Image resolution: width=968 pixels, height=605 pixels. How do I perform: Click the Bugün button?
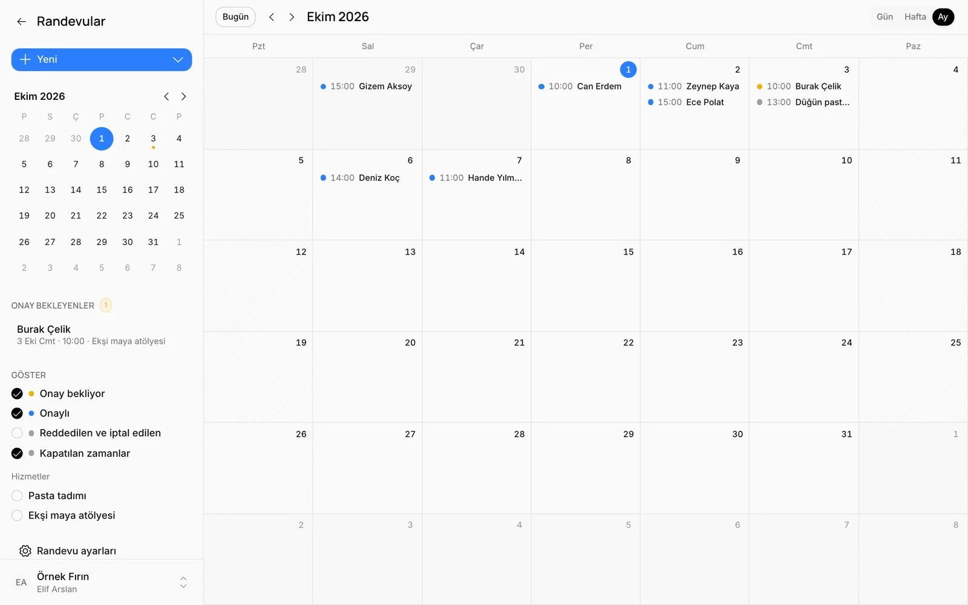235,17
